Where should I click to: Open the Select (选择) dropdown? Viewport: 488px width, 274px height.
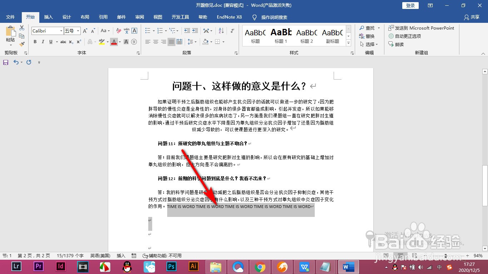coord(369,44)
